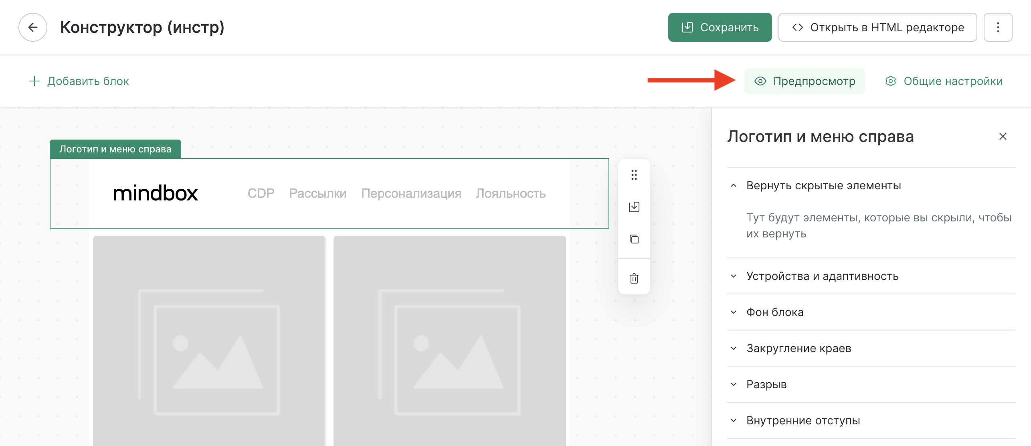Click the page title Конструктор (инстр)
The width and height of the screenshot is (1031, 446).
pyautogui.click(x=142, y=27)
